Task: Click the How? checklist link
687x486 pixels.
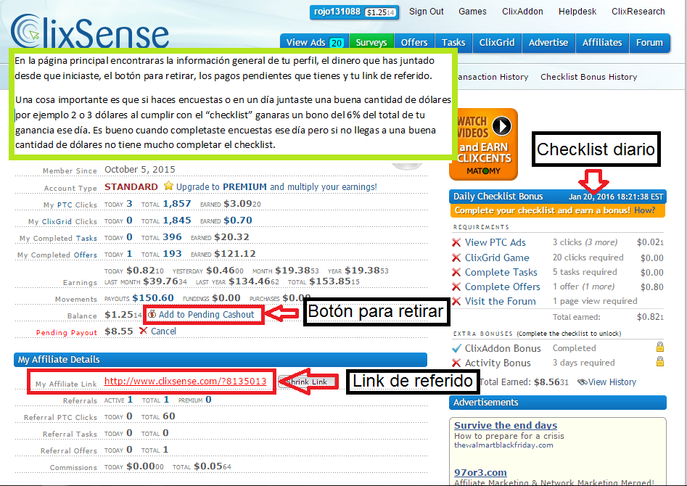Action: (644, 210)
